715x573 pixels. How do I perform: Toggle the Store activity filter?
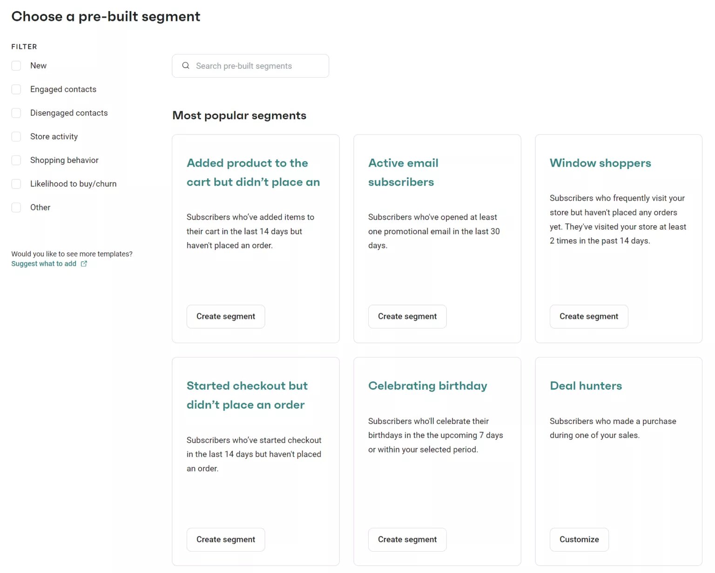[x=16, y=136]
